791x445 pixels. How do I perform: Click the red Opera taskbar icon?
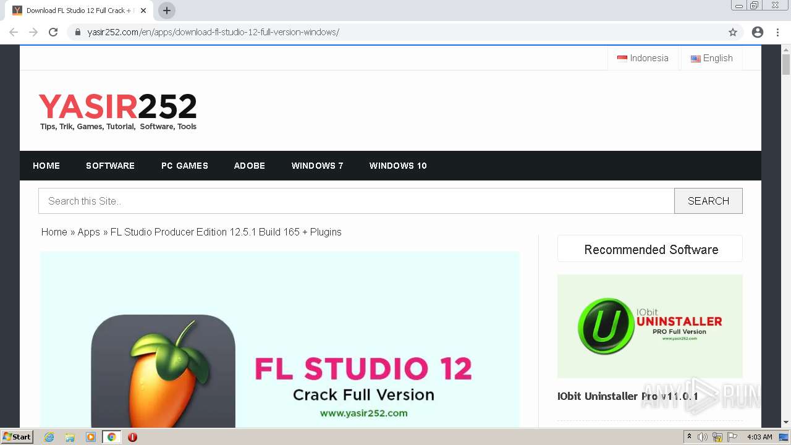132,437
